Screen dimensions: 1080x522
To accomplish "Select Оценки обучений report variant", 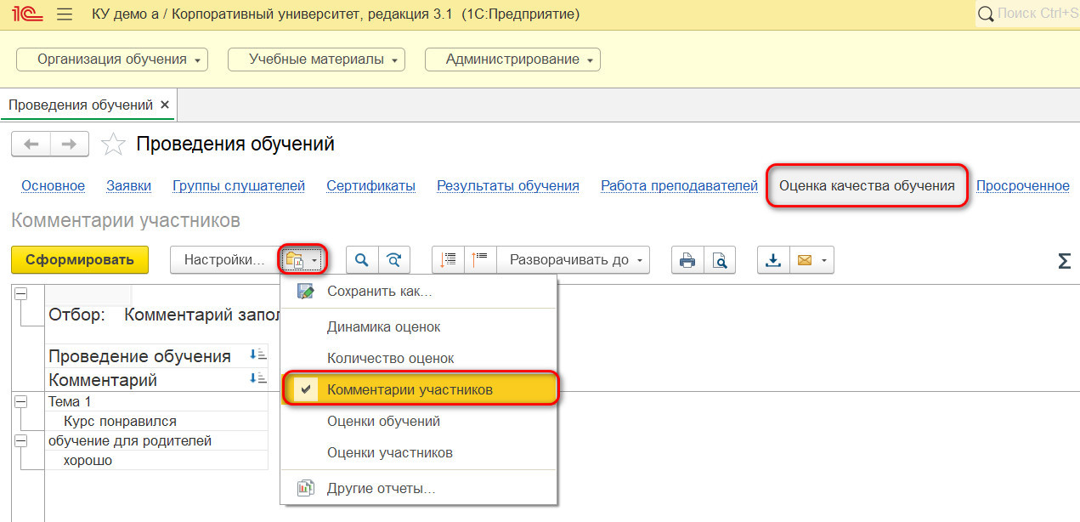I will click(419, 421).
